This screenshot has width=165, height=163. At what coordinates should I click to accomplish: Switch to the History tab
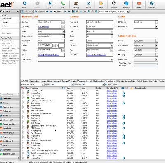tap(43, 81)
